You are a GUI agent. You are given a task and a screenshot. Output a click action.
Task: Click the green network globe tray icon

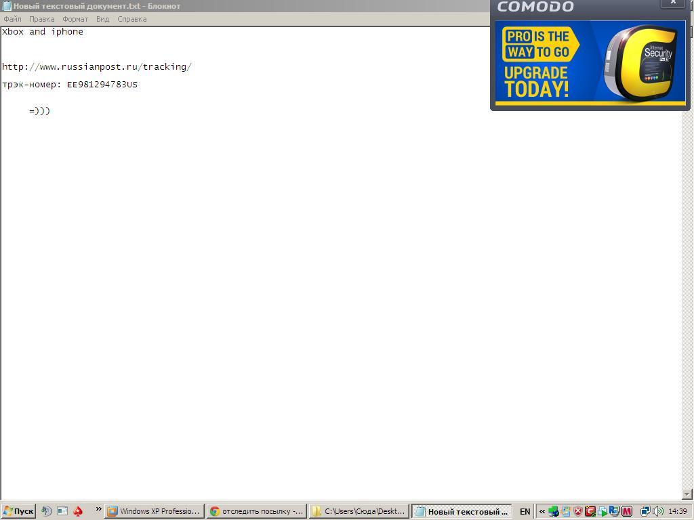(553, 511)
